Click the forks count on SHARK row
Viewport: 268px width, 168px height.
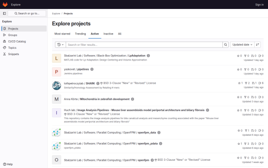(247, 83)
